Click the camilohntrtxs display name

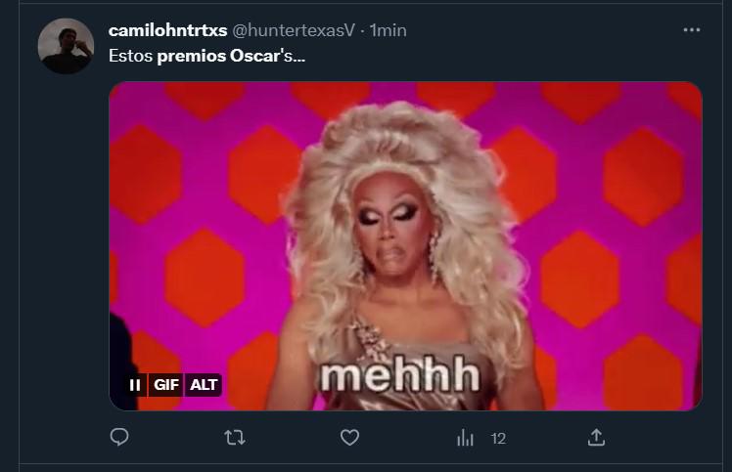click(x=167, y=30)
